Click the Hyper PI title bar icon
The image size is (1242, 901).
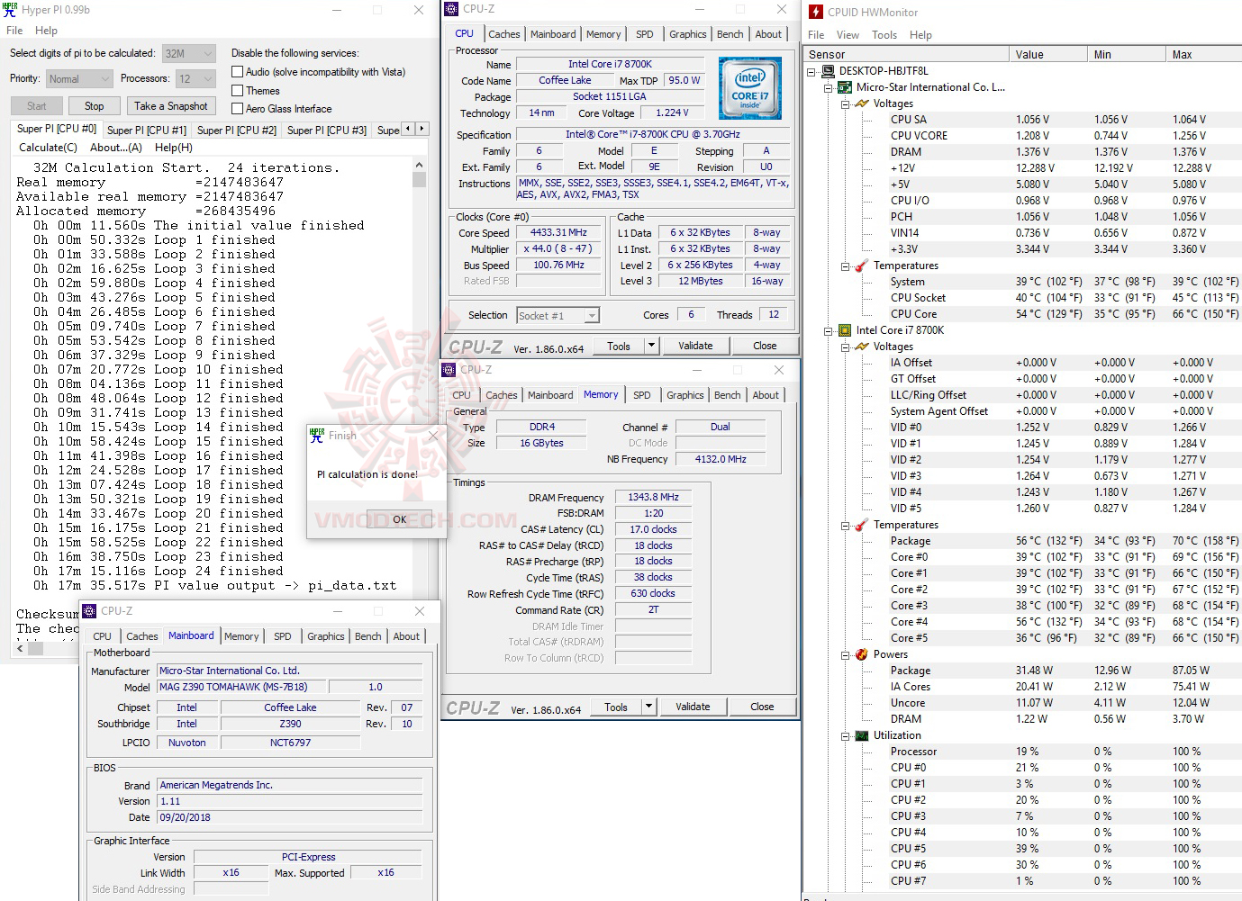[x=10, y=10]
